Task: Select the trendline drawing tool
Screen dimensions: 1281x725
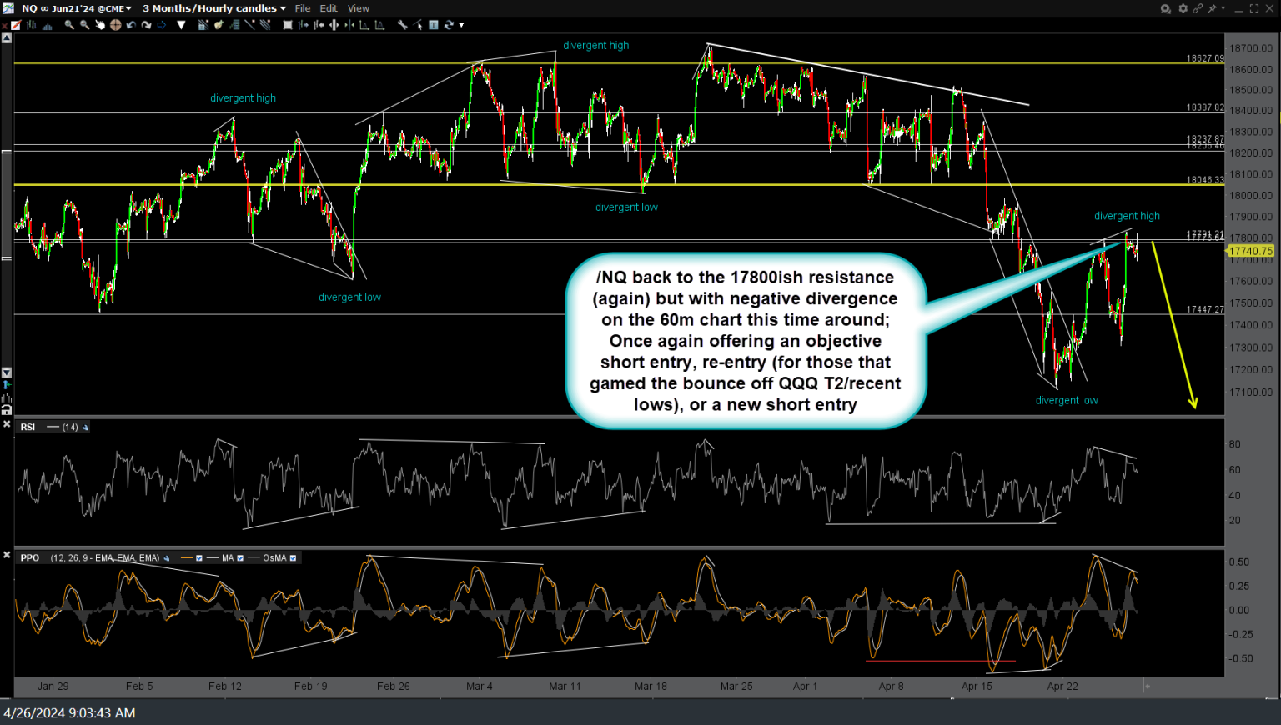Action: 249,25
